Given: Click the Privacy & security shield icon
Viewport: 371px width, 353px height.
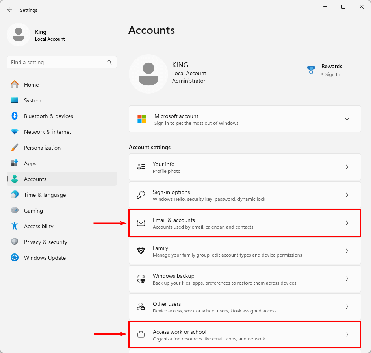Looking at the screenshot, I should [x=15, y=242].
